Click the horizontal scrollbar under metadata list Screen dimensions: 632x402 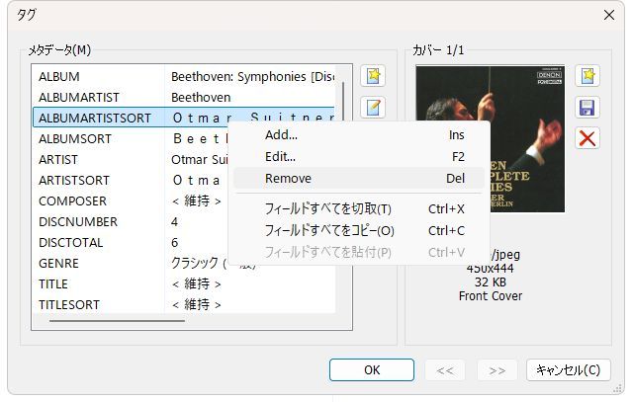pos(117,320)
